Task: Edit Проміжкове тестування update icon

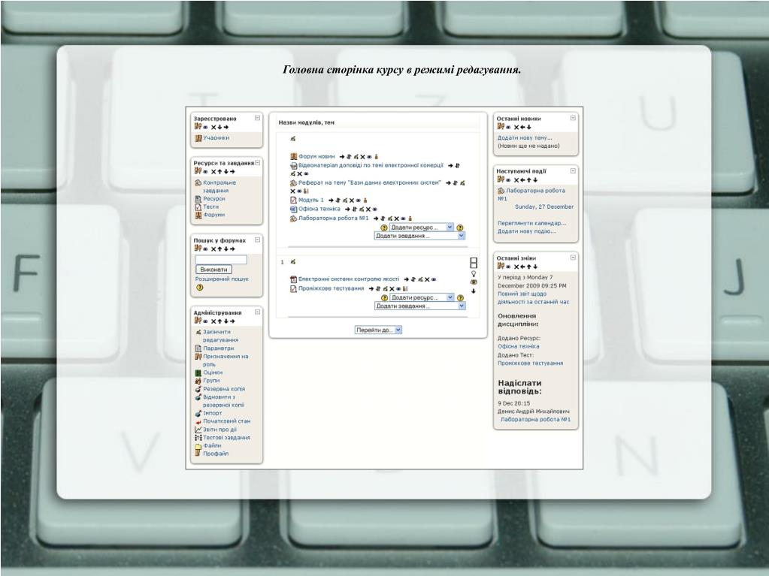Action: [386, 289]
